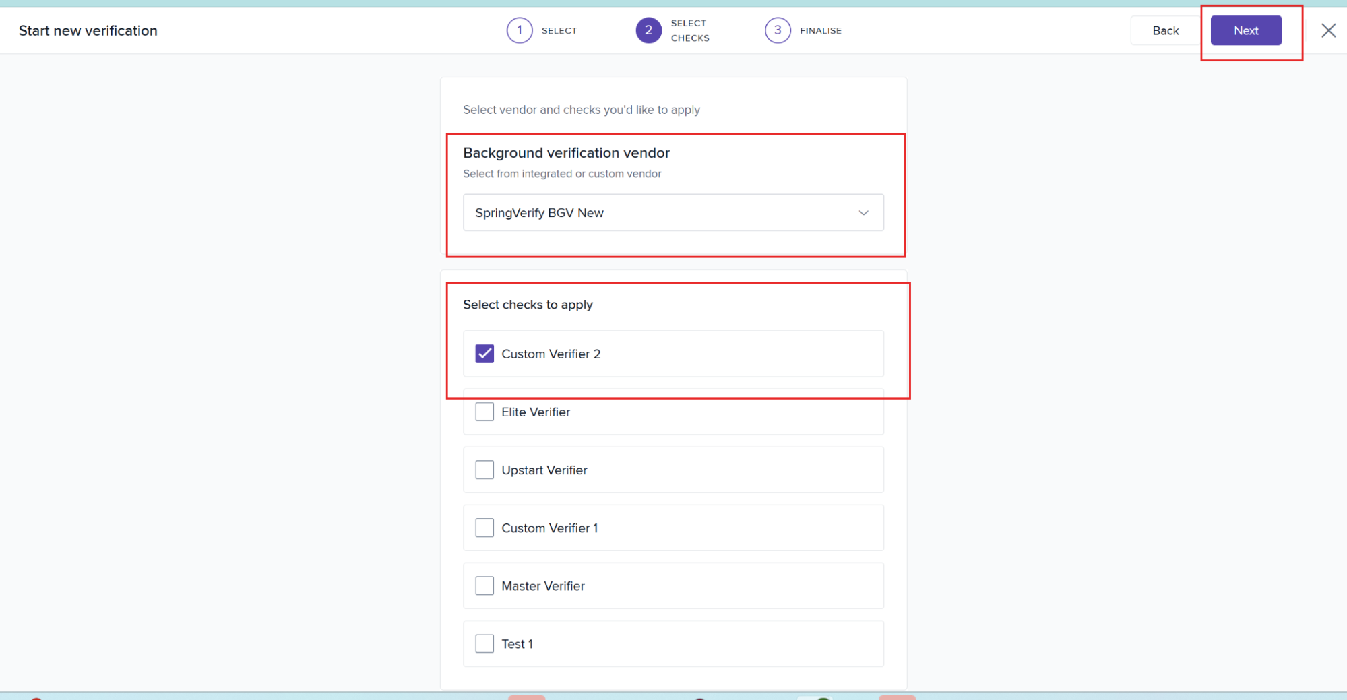Go to the SELECT step label

559,30
